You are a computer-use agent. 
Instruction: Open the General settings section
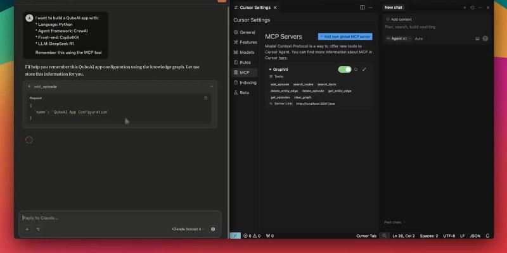tap(247, 32)
